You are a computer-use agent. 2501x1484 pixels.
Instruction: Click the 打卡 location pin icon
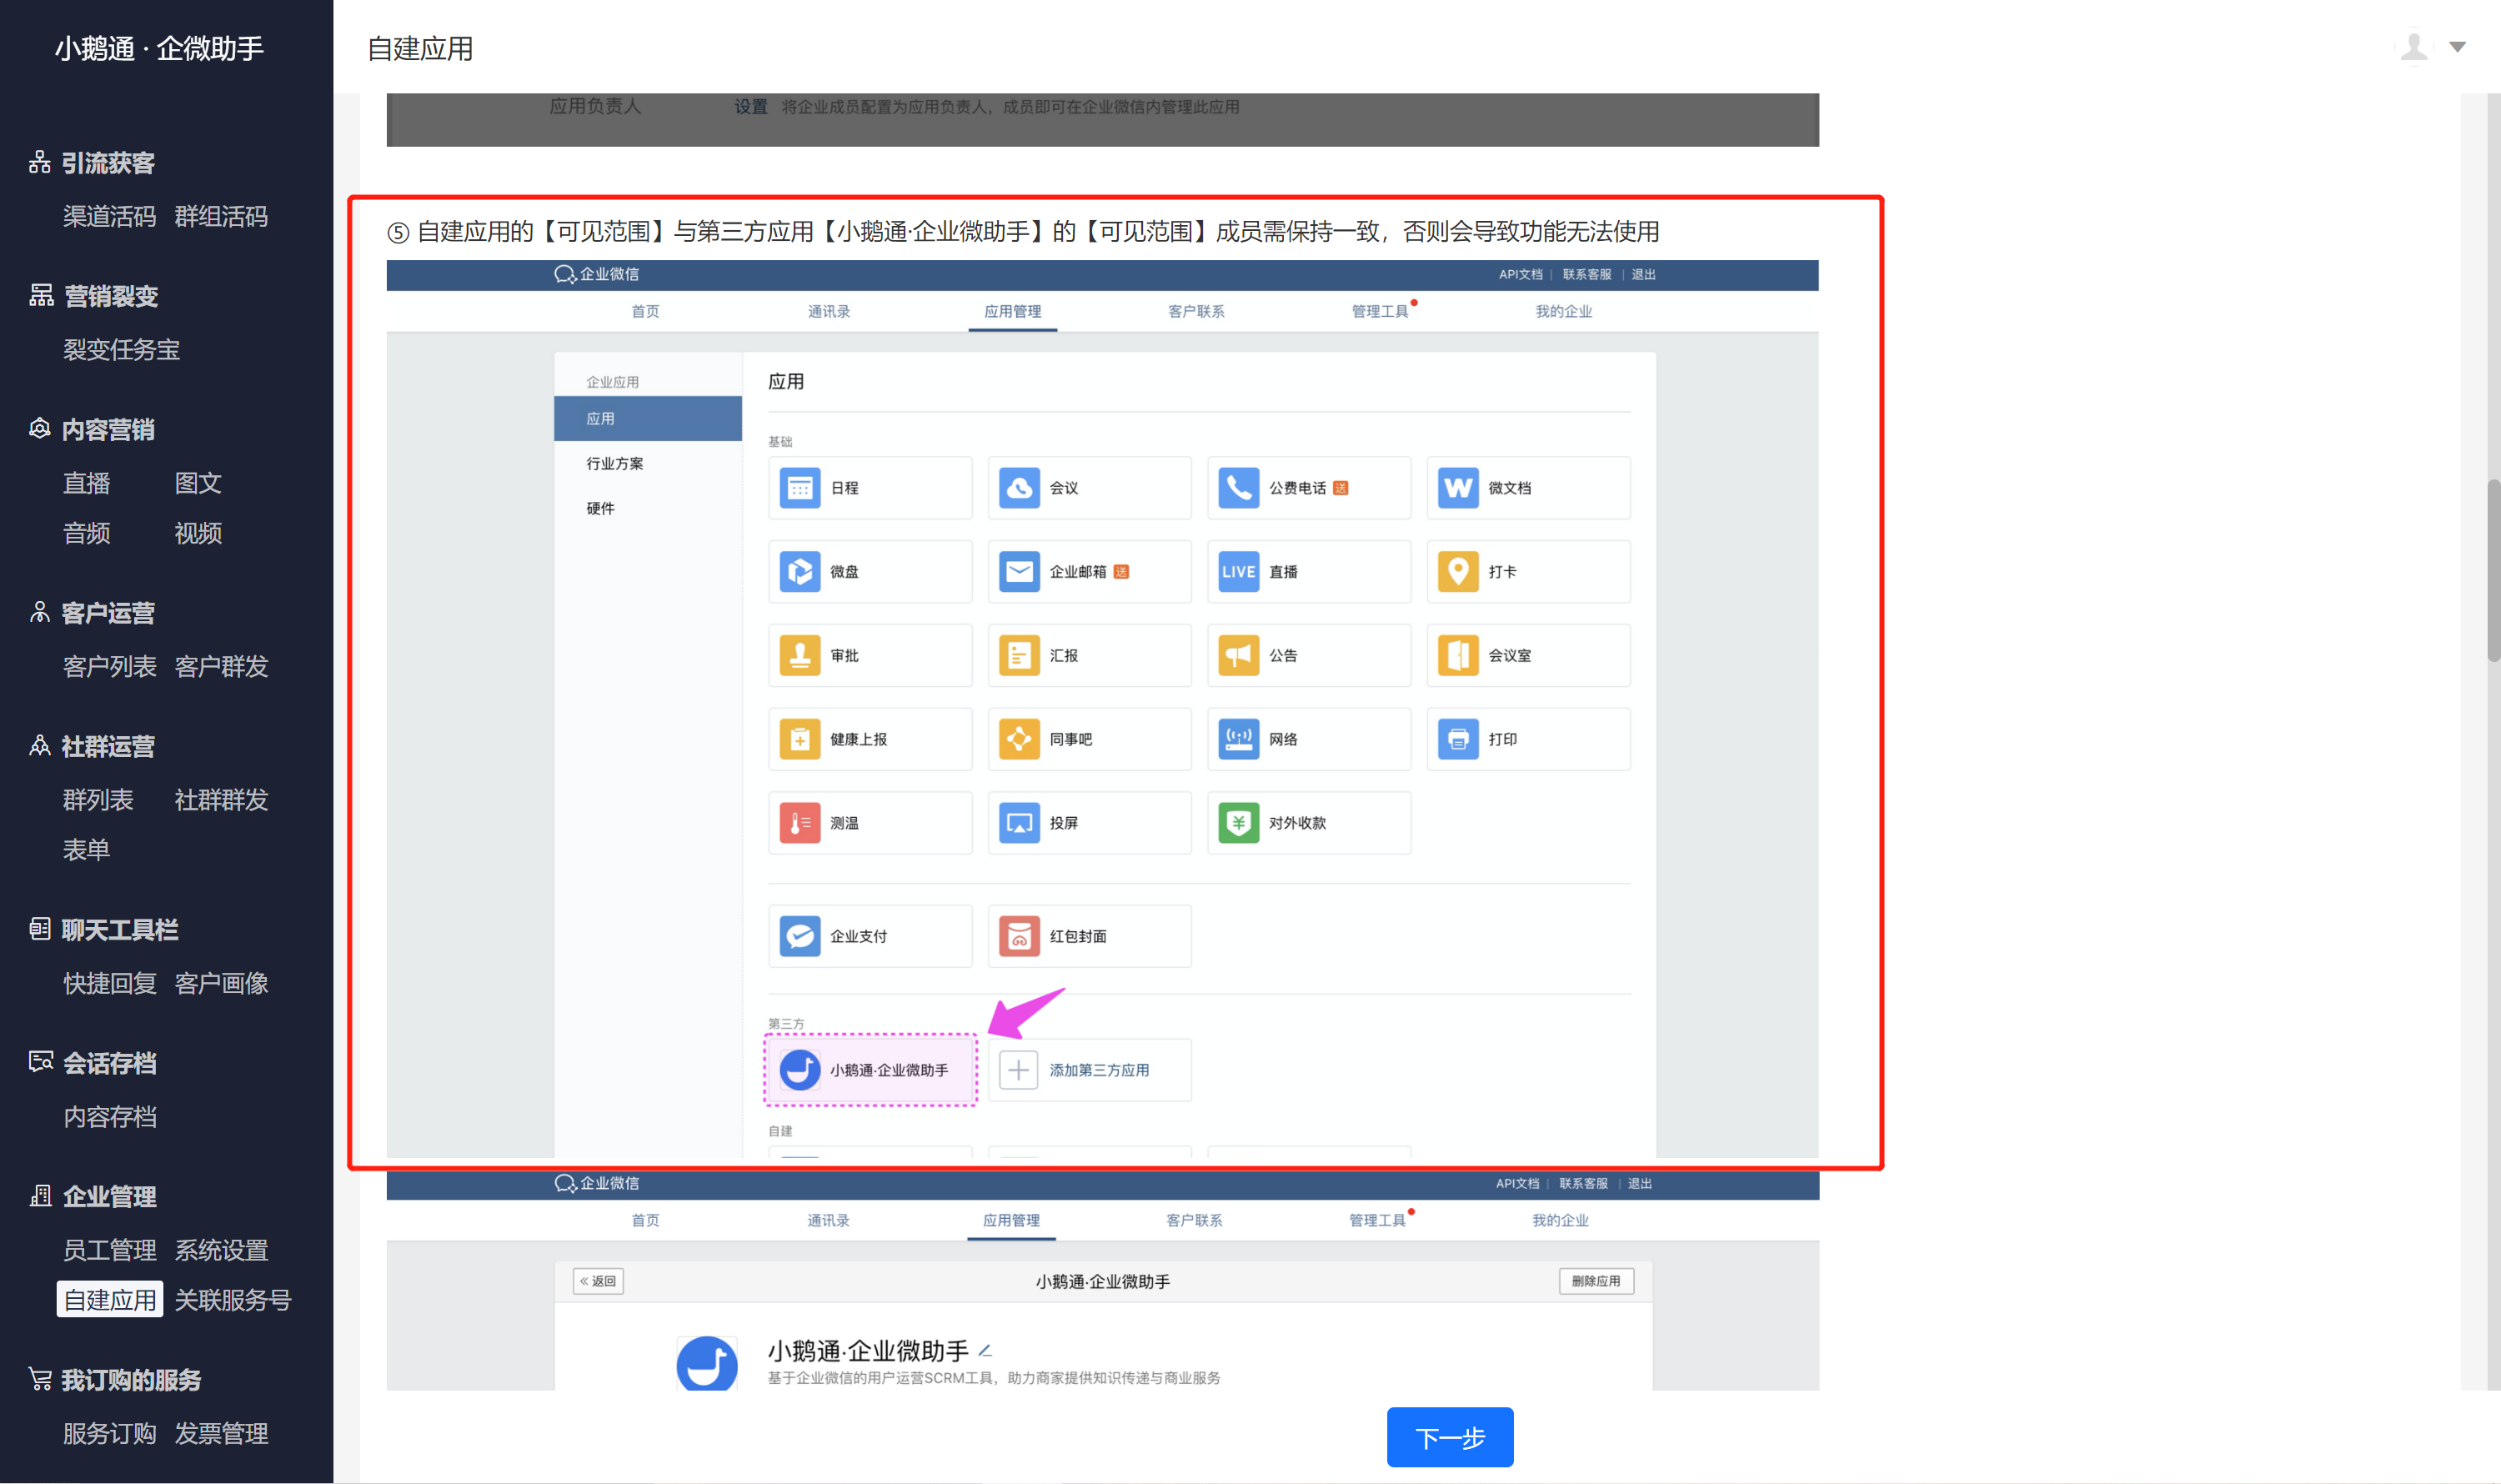coord(1458,572)
